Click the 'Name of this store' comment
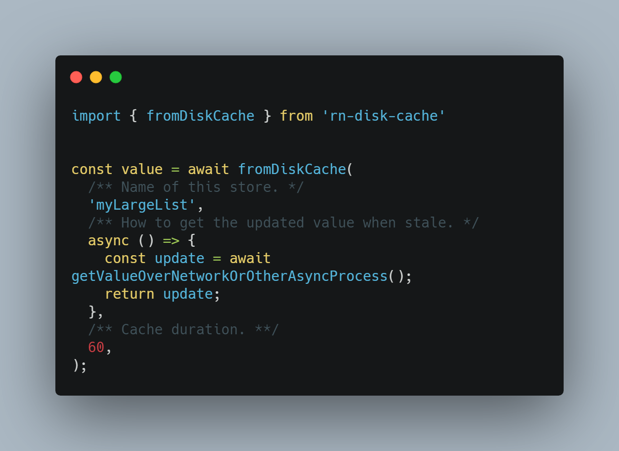 (x=196, y=187)
